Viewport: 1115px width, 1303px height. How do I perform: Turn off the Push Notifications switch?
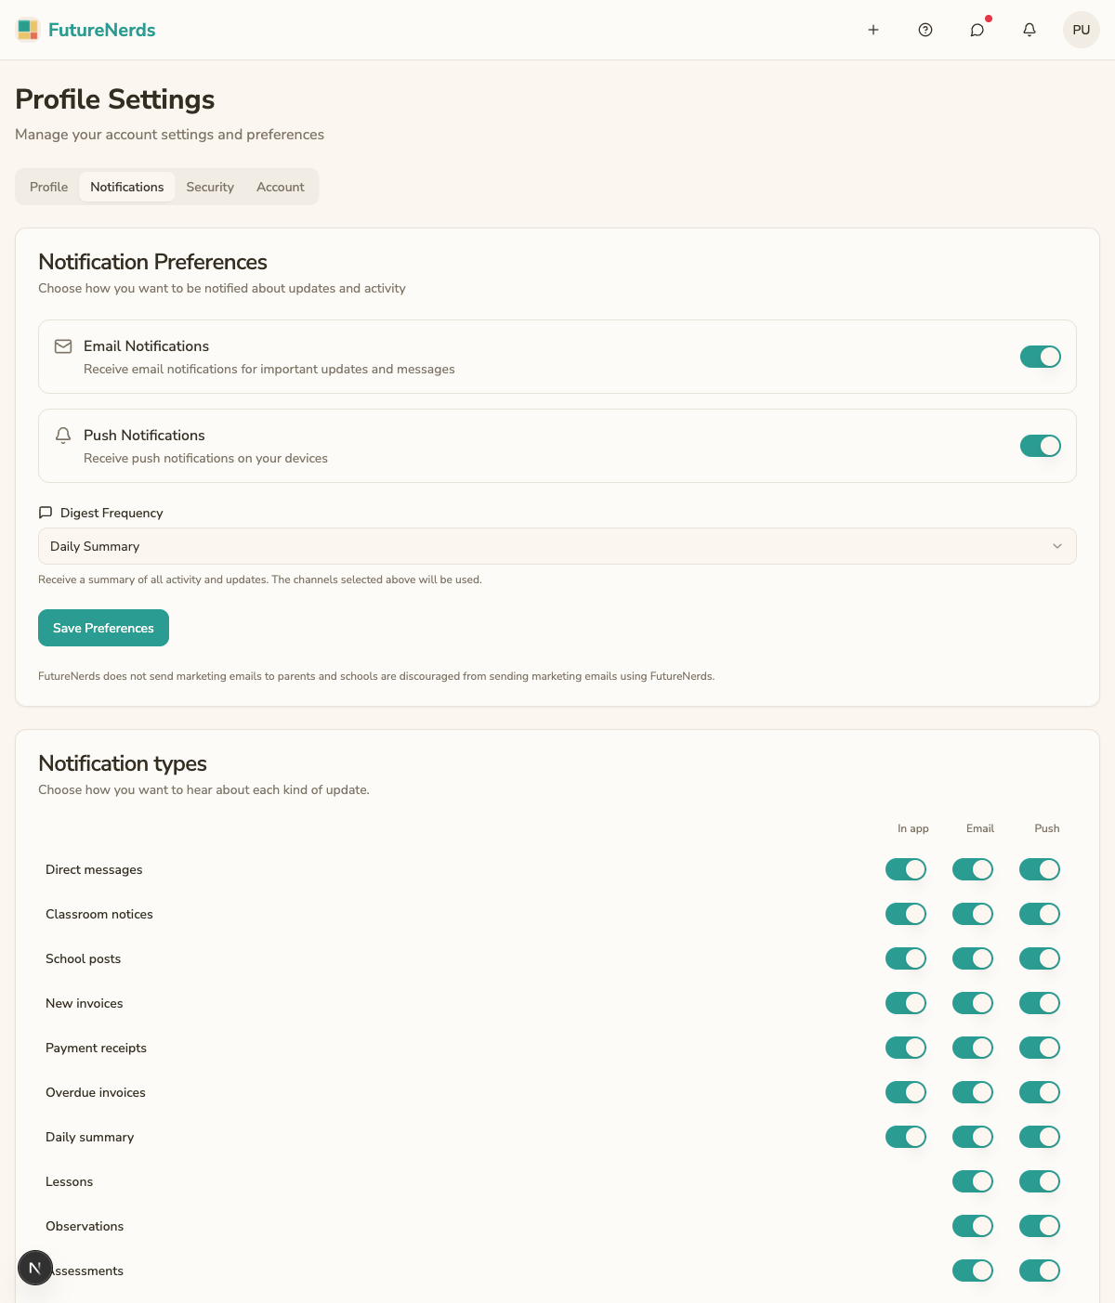[1041, 446]
